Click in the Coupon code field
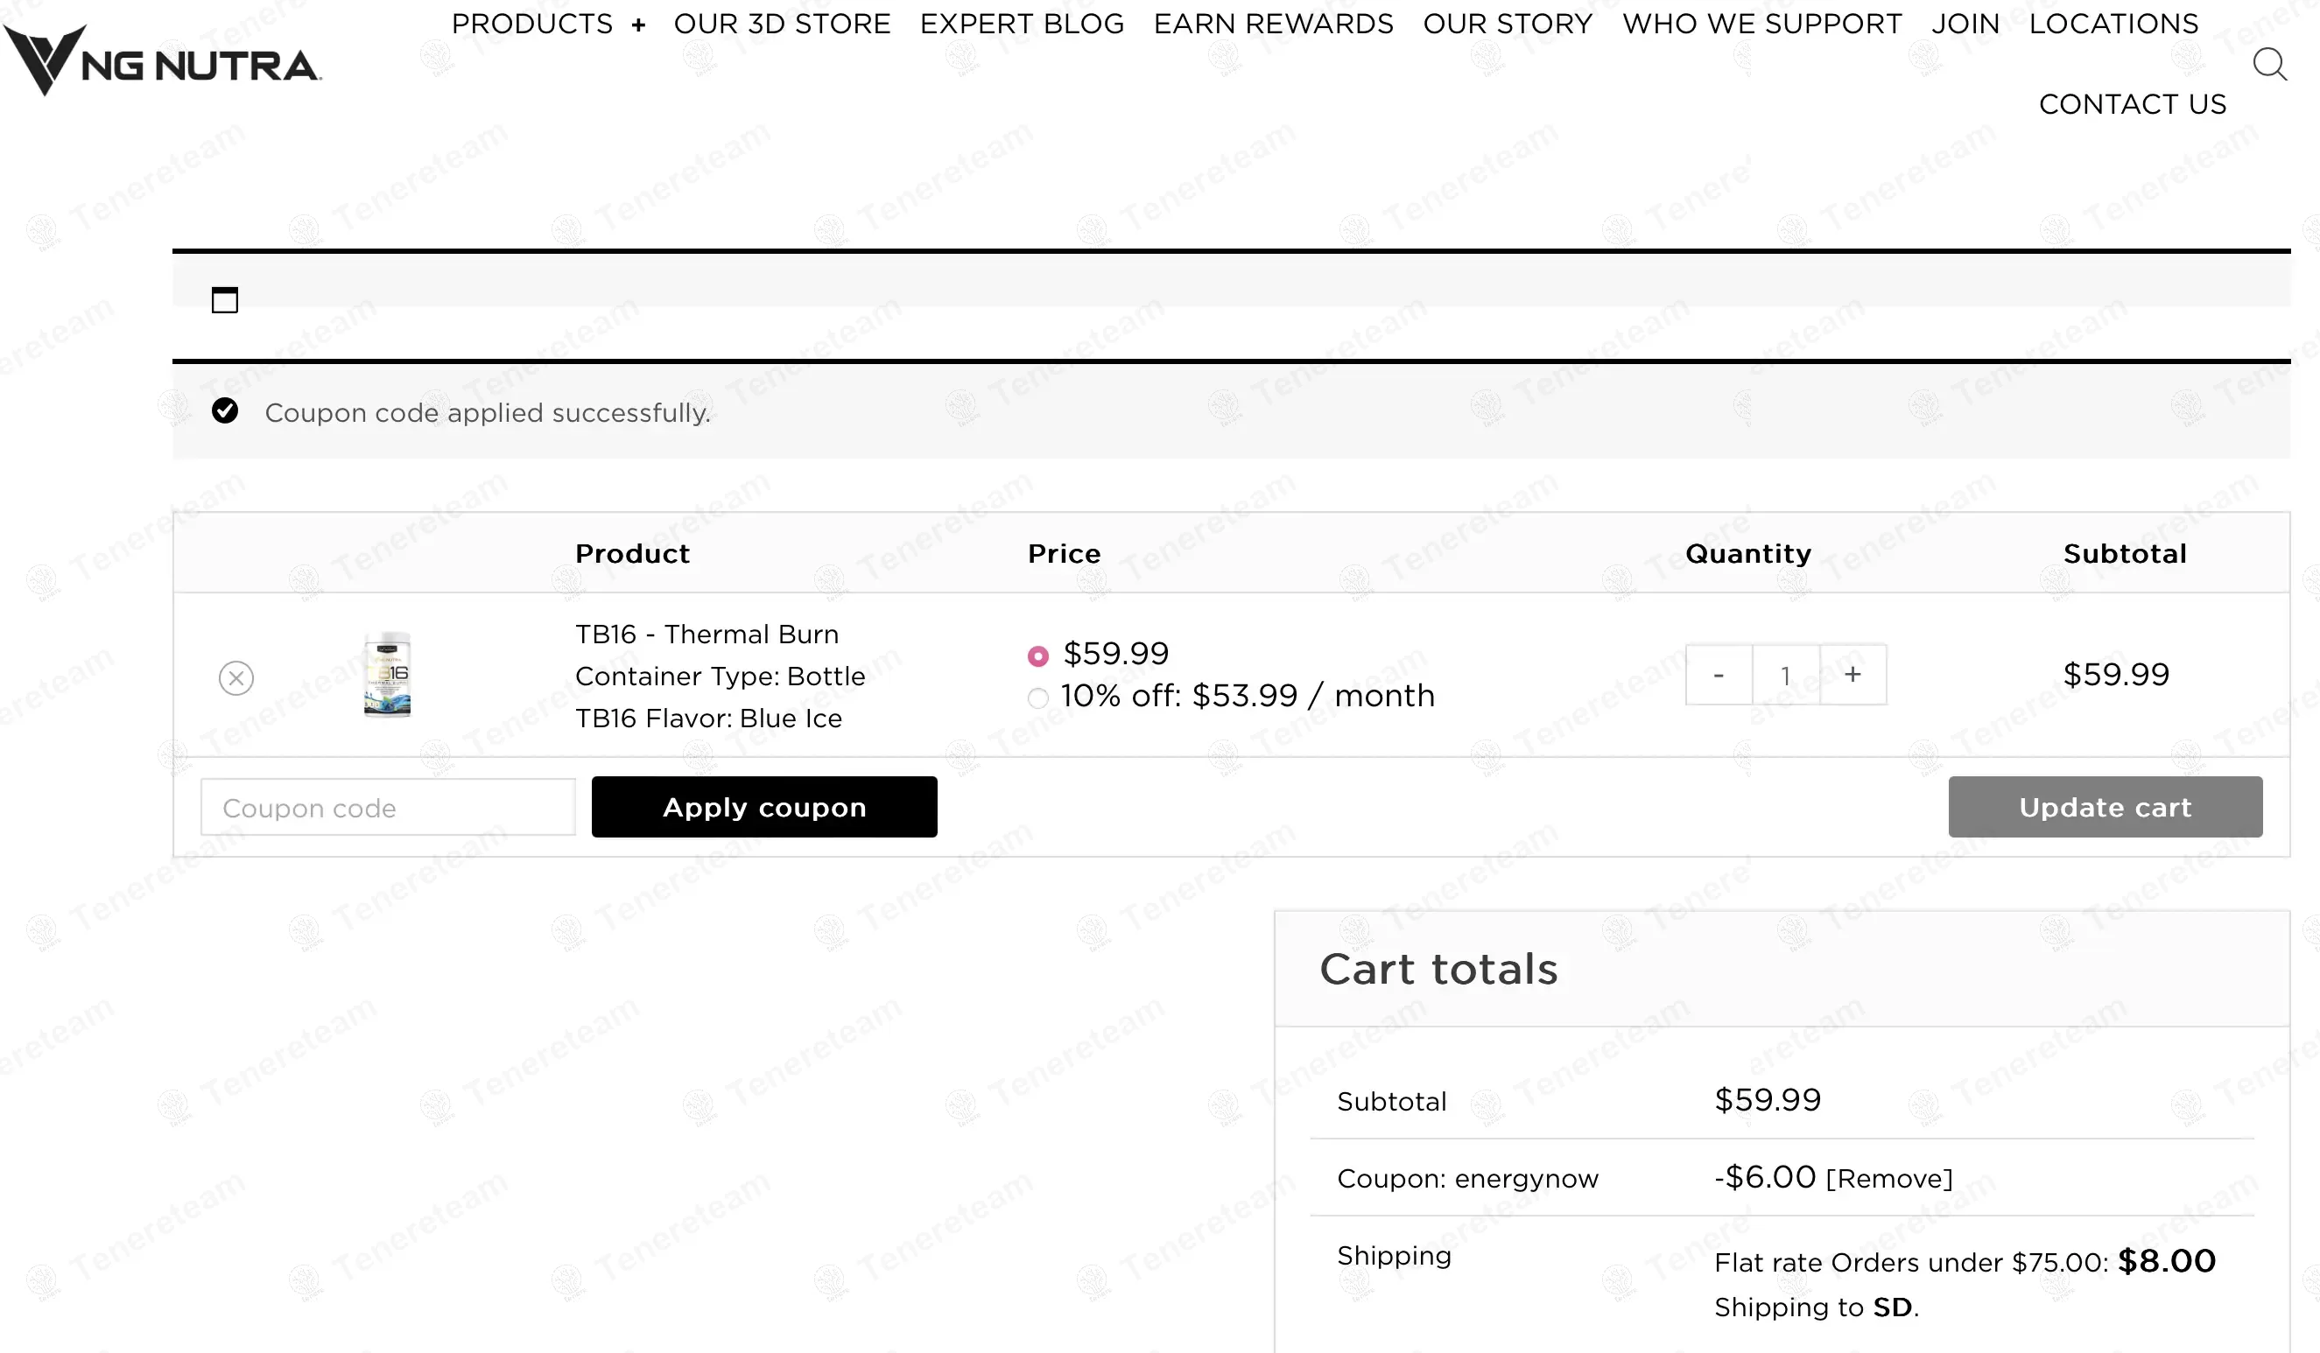 click(389, 807)
